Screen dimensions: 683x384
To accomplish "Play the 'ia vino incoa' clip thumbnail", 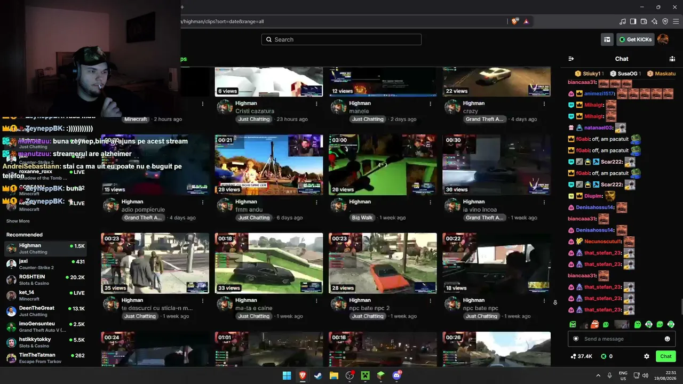I will pyautogui.click(x=496, y=165).
